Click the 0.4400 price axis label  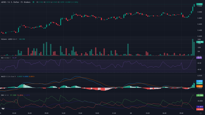tap(200, 30)
